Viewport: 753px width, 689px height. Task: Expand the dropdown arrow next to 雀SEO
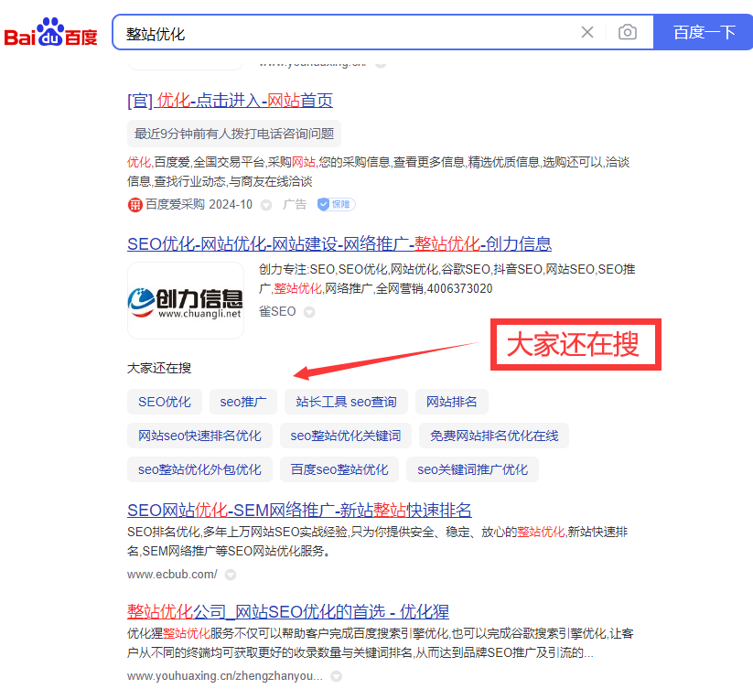[x=310, y=312]
